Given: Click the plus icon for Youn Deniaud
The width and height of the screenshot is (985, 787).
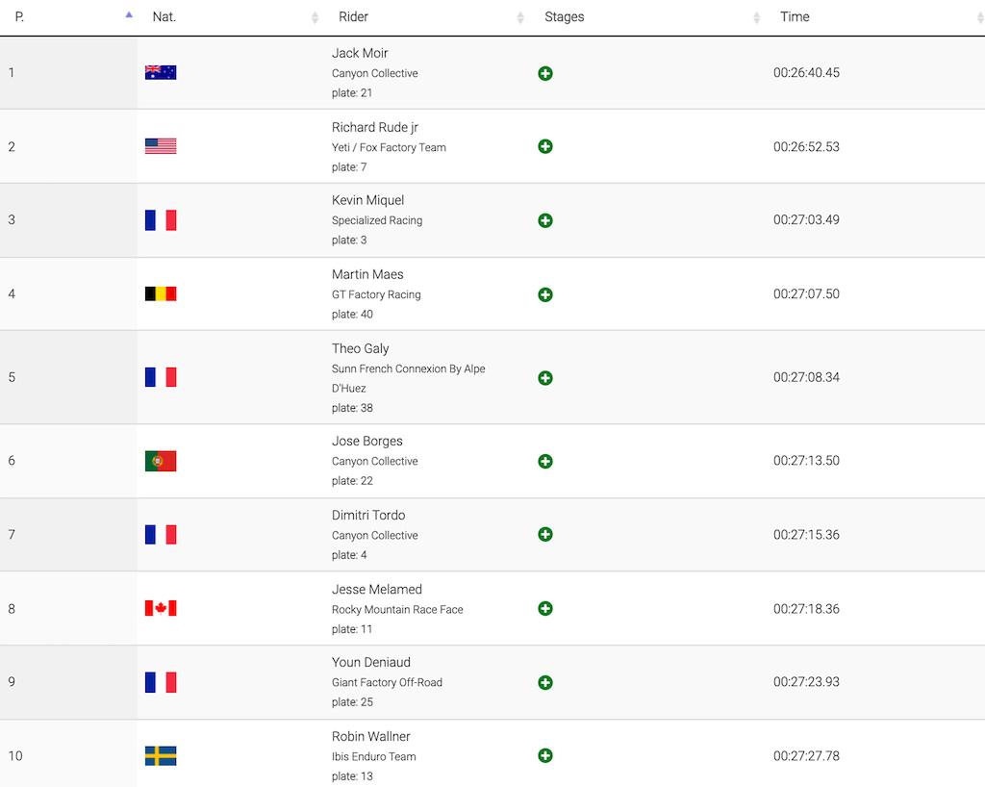Looking at the screenshot, I should 545,683.
